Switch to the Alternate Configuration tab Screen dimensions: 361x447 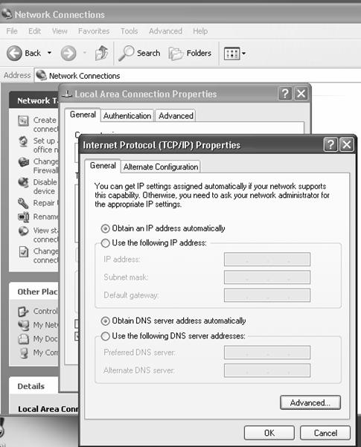coord(161,167)
